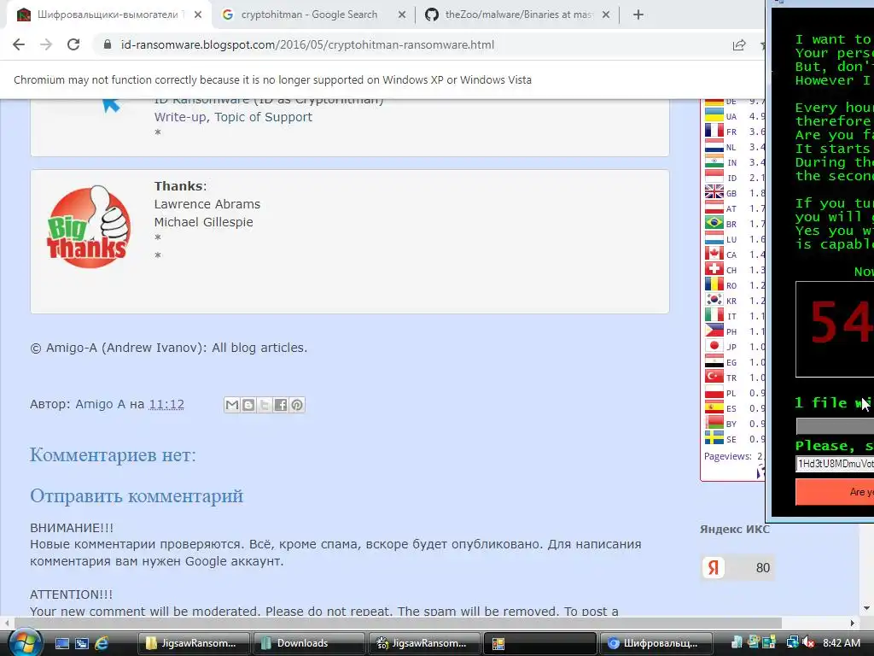The image size is (874, 656).
Task: Click the blue arrow cursor image
Action: click(111, 103)
